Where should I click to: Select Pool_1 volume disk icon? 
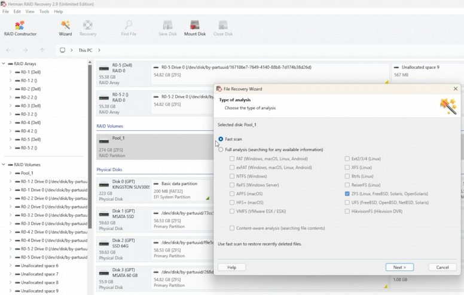click(104, 142)
